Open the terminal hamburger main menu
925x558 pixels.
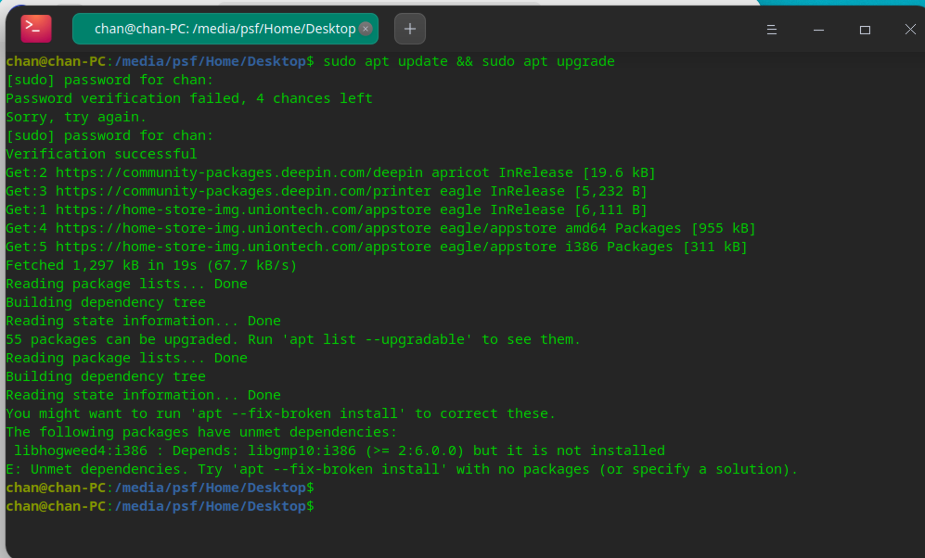coord(771,30)
